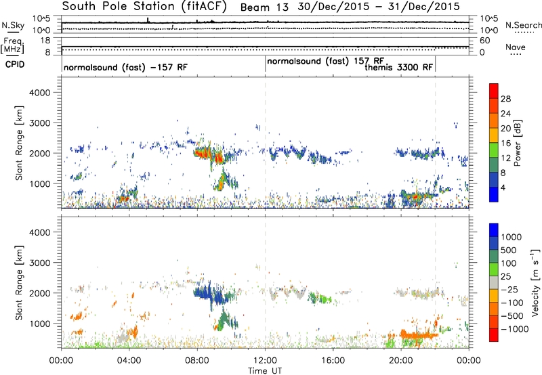Image resolution: width=542 pixels, height=375 pixels.
Task: Click the 'South Pole Station (fitACF)' title text
Action: tap(144, 7)
